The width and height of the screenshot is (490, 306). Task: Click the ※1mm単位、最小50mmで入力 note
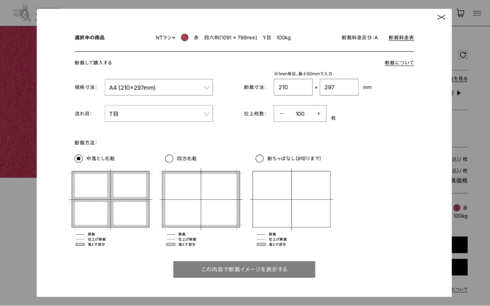tap(303, 73)
